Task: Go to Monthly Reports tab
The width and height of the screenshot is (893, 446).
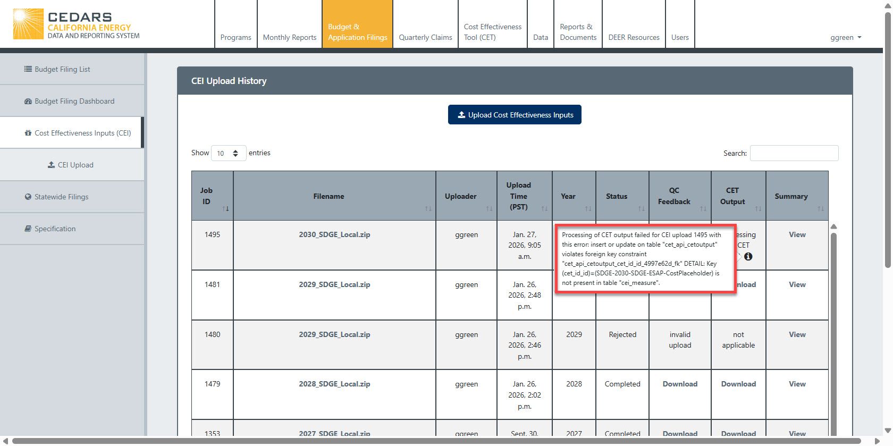Action: [x=289, y=37]
